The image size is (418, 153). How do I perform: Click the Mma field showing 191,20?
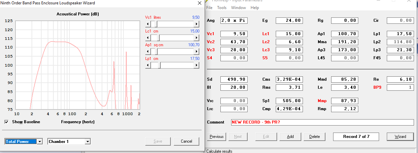tap(345, 42)
